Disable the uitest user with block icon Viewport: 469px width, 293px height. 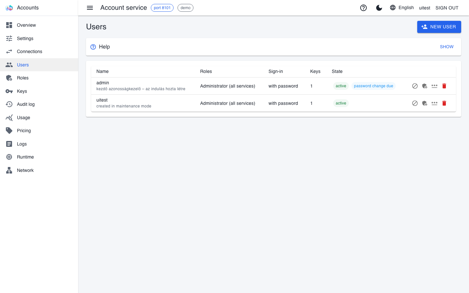point(415,103)
